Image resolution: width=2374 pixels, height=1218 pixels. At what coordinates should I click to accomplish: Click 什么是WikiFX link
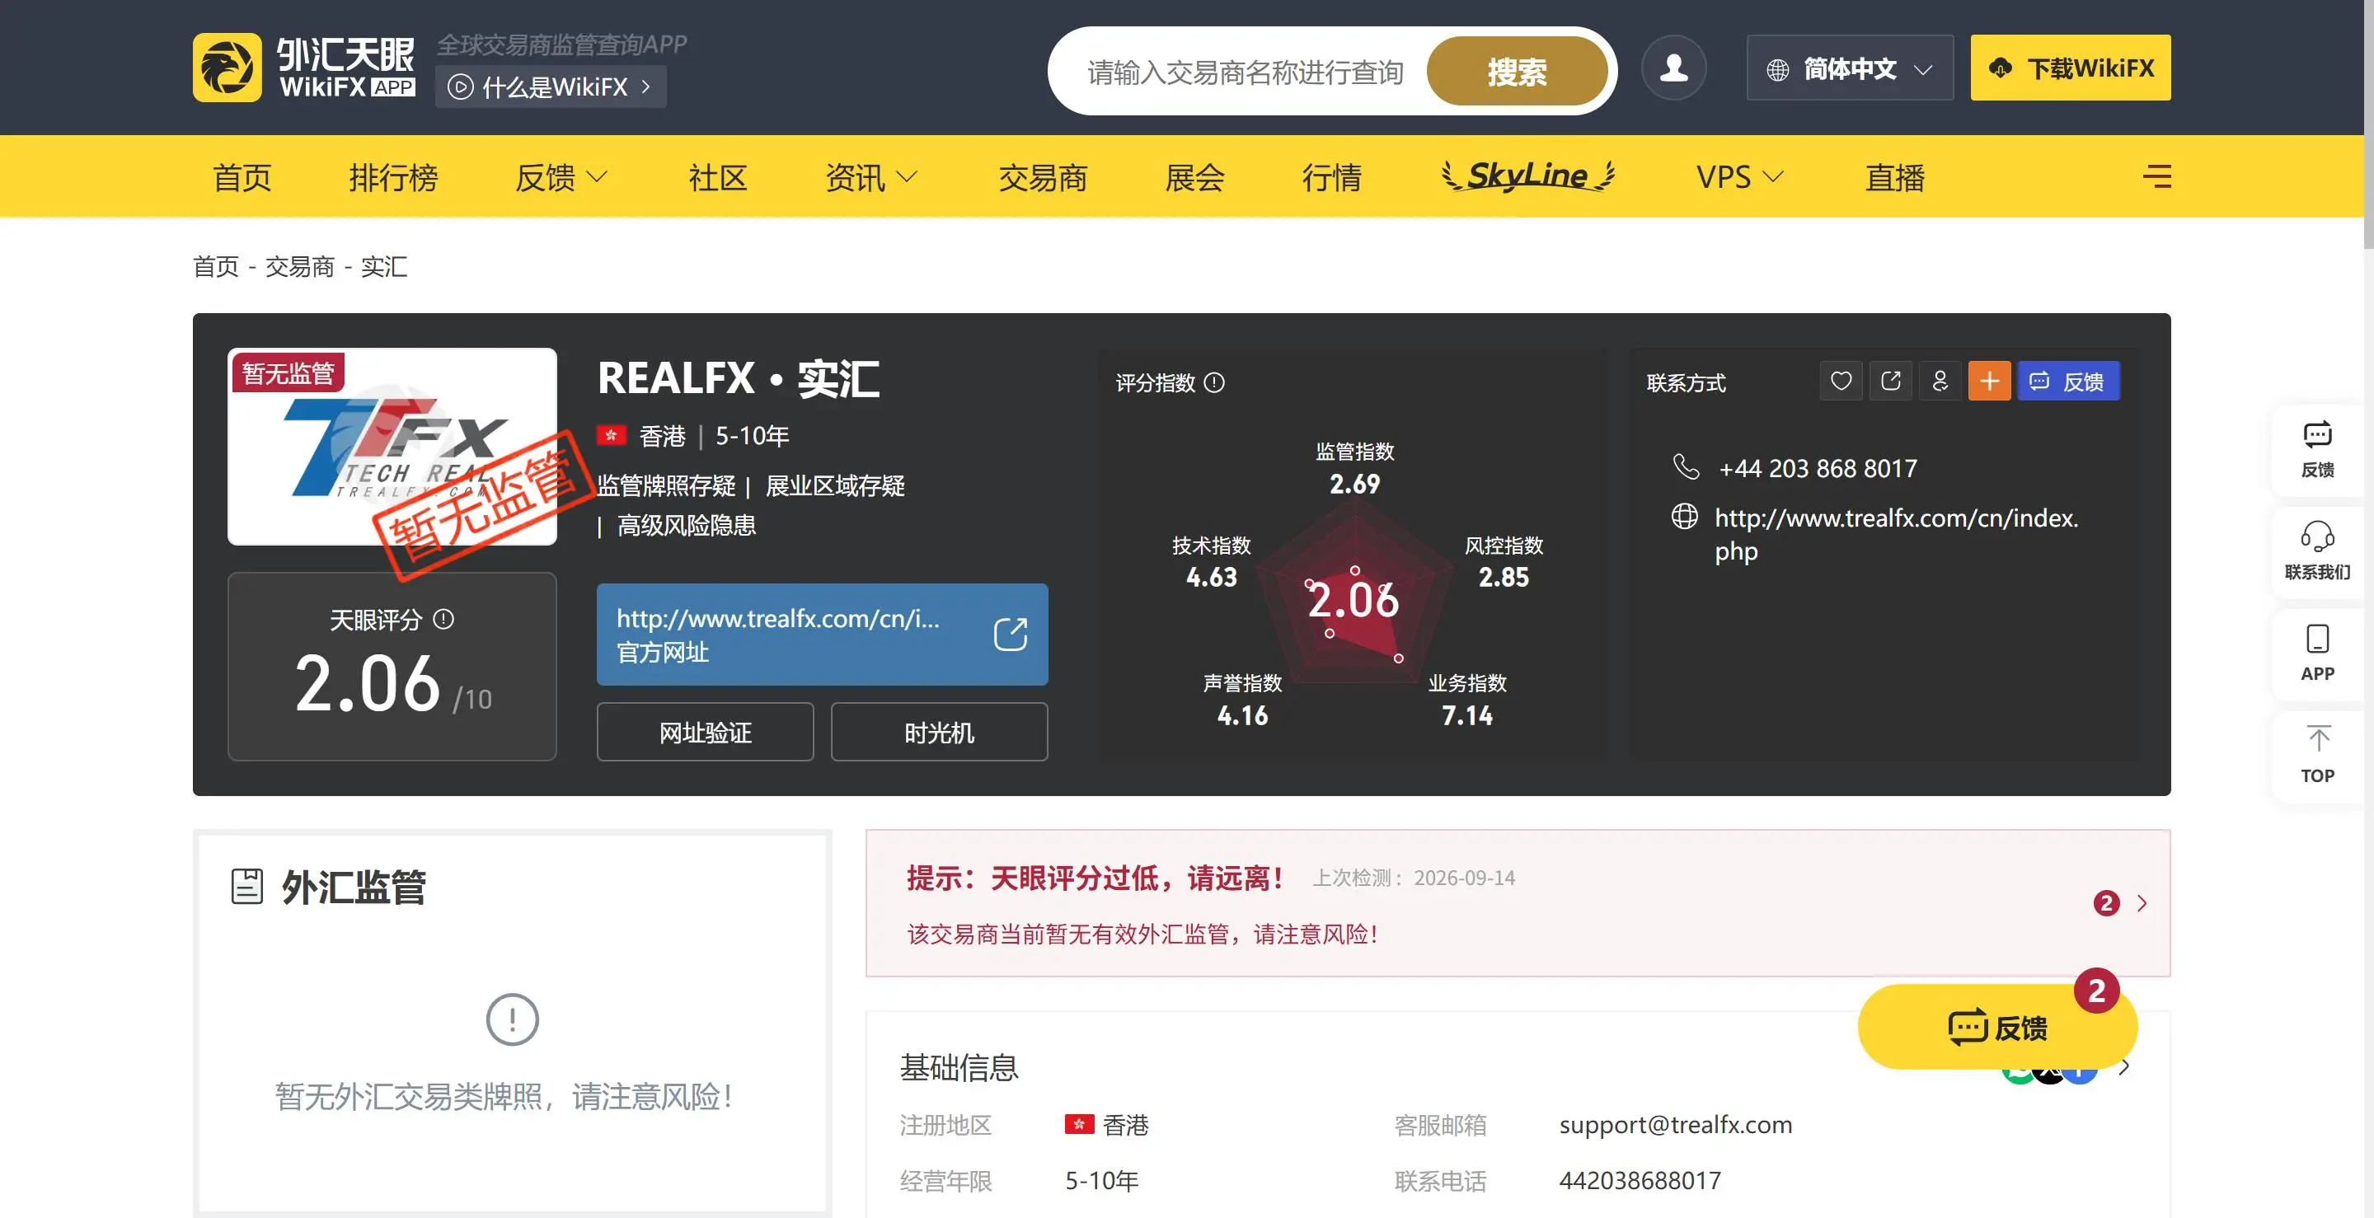coord(550,87)
